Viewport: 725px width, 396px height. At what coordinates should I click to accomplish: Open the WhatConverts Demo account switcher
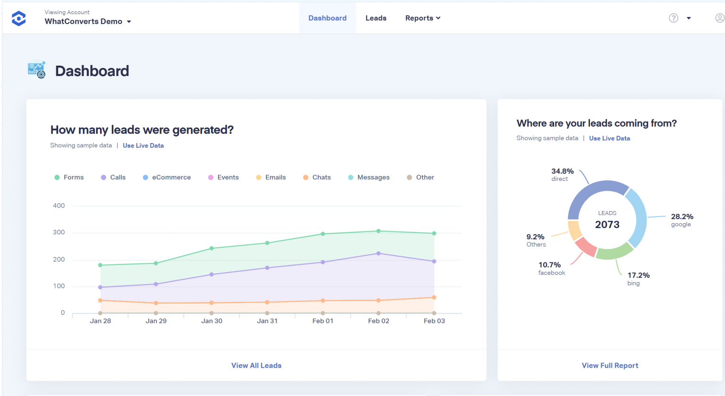pos(88,21)
